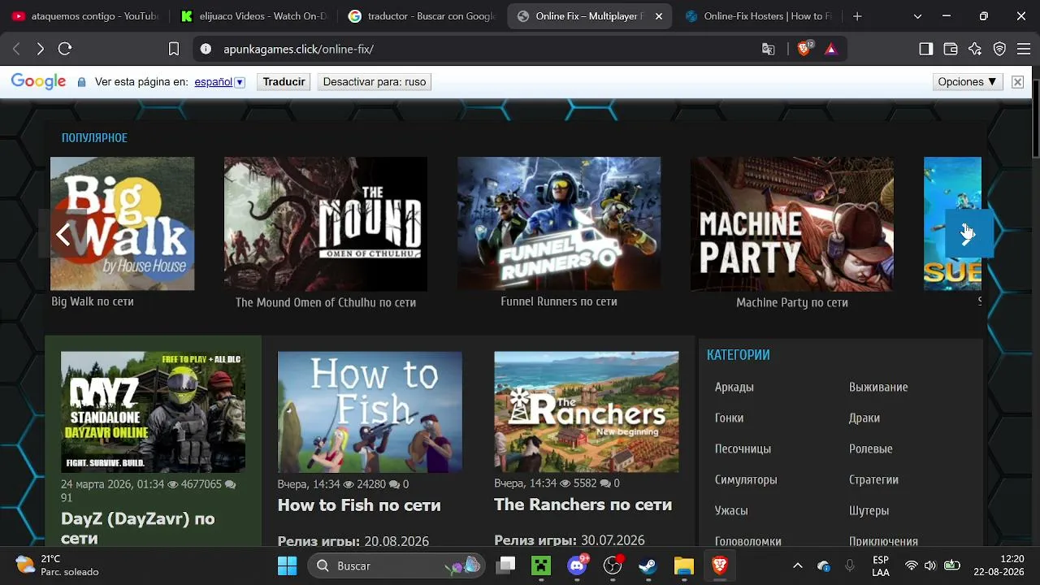The width and height of the screenshot is (1040, 585).
Task: Go back using the browser back arrow
Action: pos(16,49)
